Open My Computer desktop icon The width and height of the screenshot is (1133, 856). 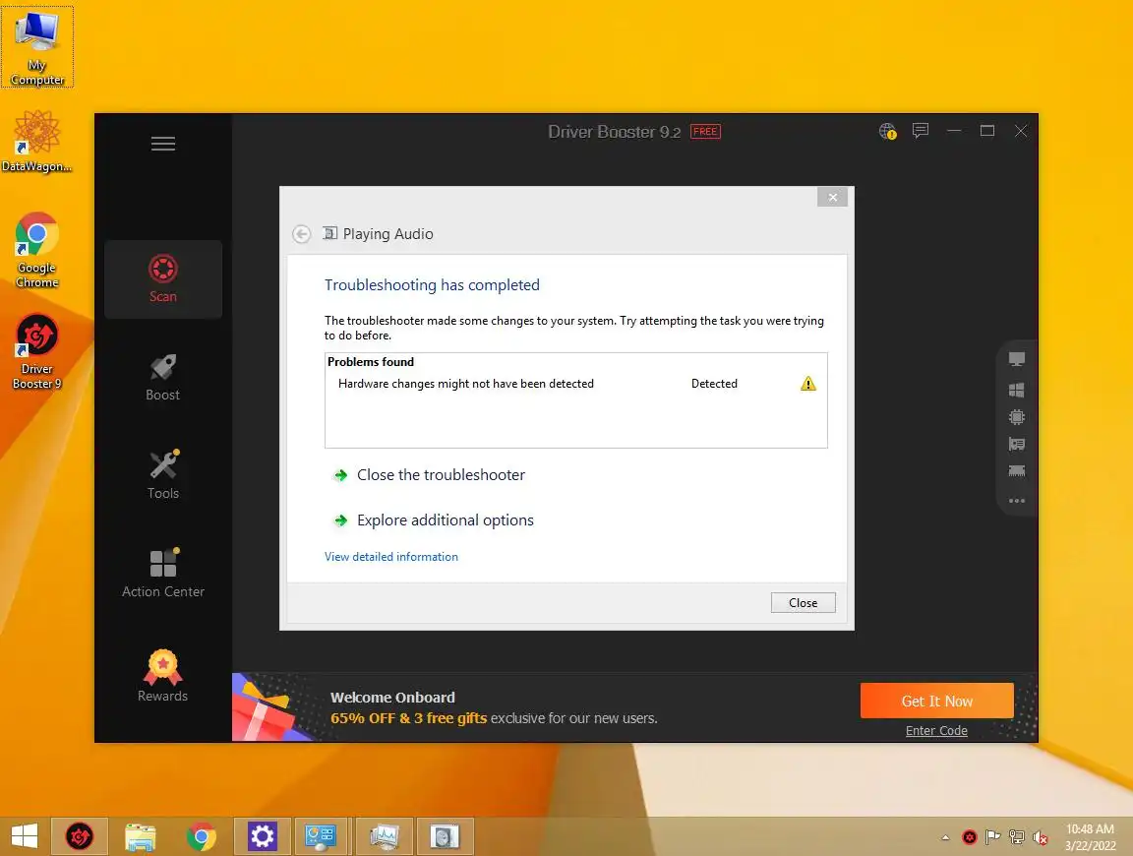[36, 47]
